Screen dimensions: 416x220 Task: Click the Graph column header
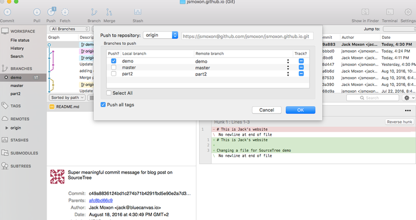coord(54,37)
